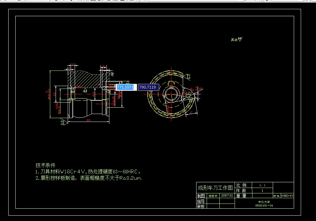The height and width of the screenshot is (221, 316).
Task: Click the 指导 label in title block
Action: tap(201, 201)
